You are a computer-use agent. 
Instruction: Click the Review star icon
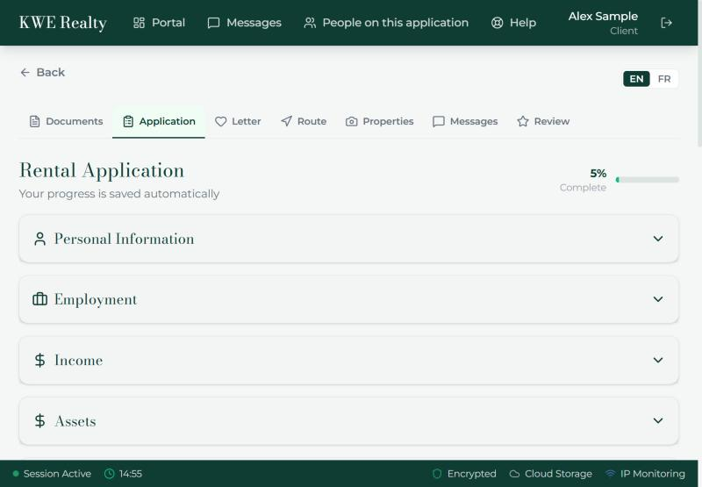522,121
